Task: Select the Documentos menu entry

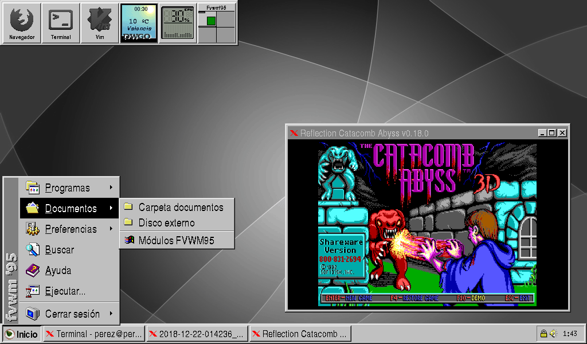Action: pyautogui.click(x=69, y=208)
